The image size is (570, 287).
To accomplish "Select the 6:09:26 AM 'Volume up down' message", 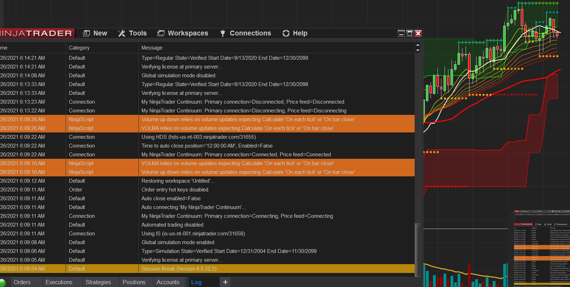I will click(248, 119).
